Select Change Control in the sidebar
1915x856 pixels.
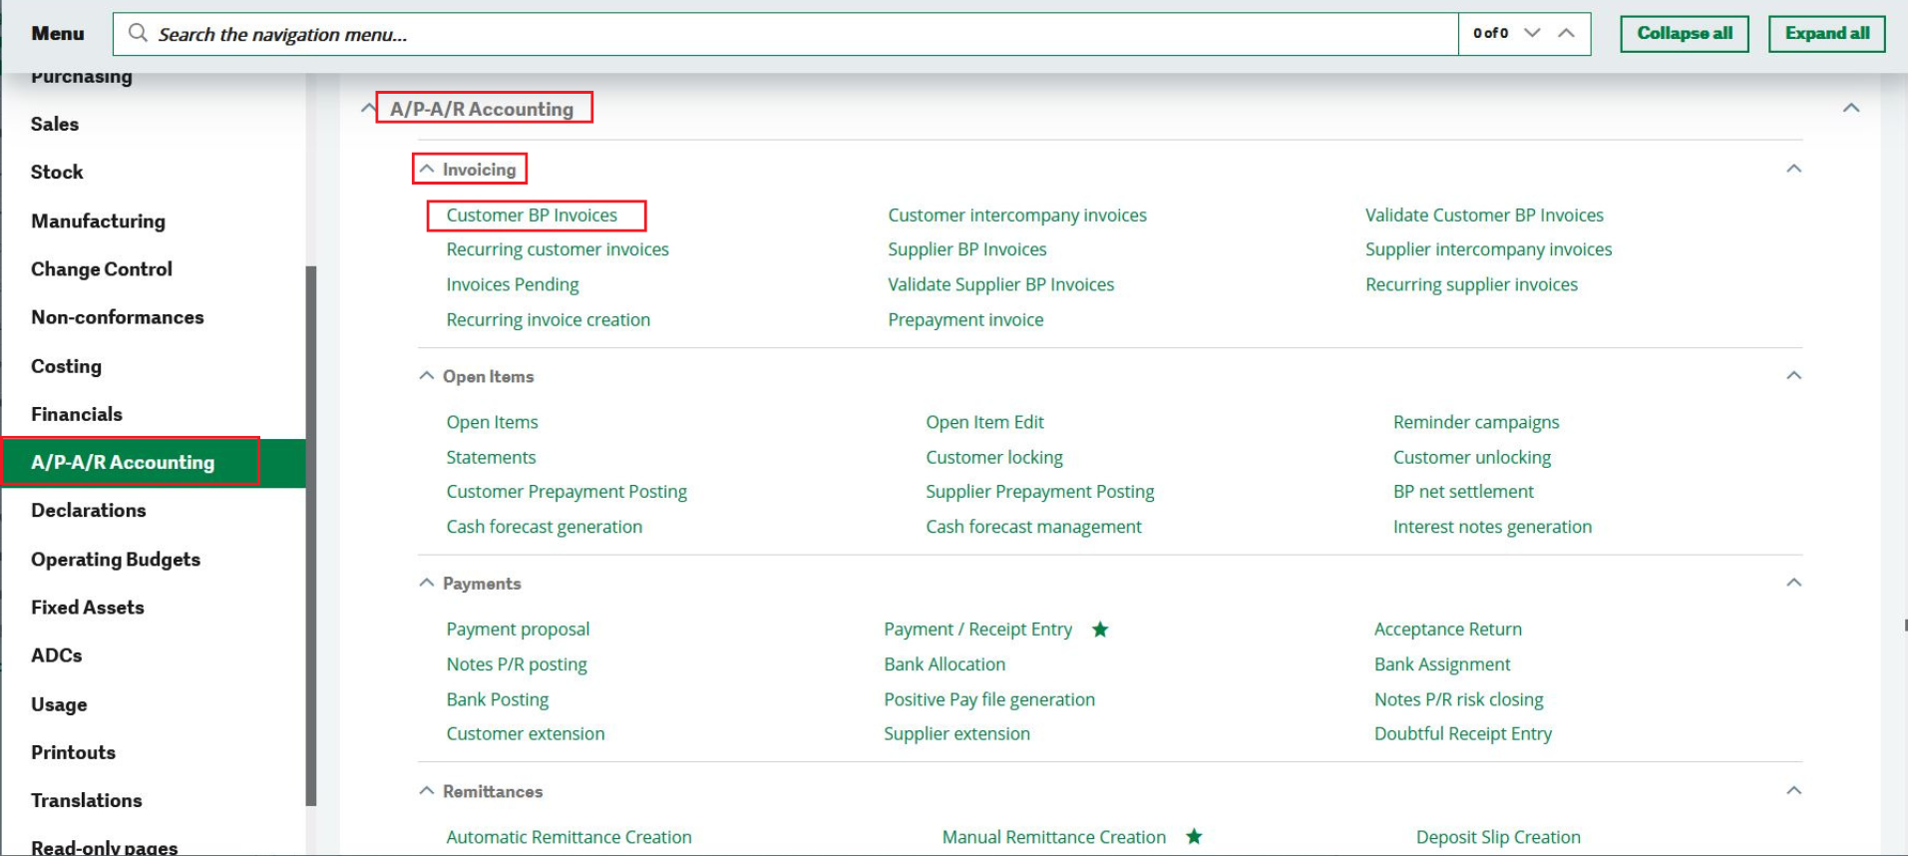[102, 269]
